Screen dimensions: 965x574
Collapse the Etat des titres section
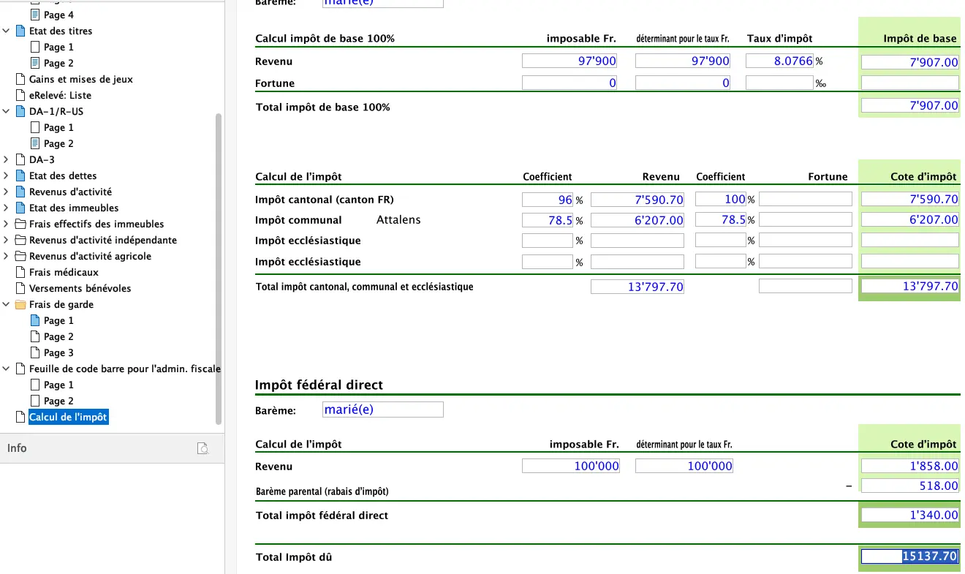click(6, 31)
